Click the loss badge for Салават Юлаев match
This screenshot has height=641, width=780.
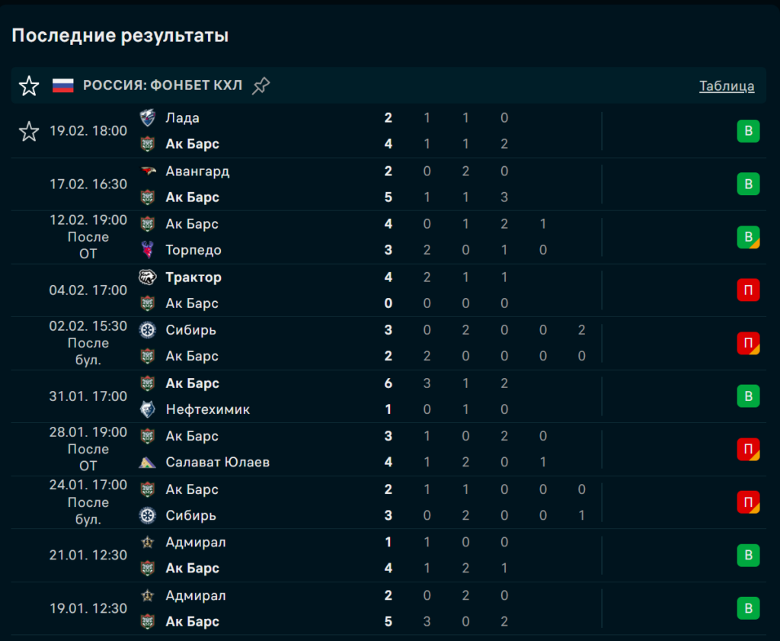748,450
